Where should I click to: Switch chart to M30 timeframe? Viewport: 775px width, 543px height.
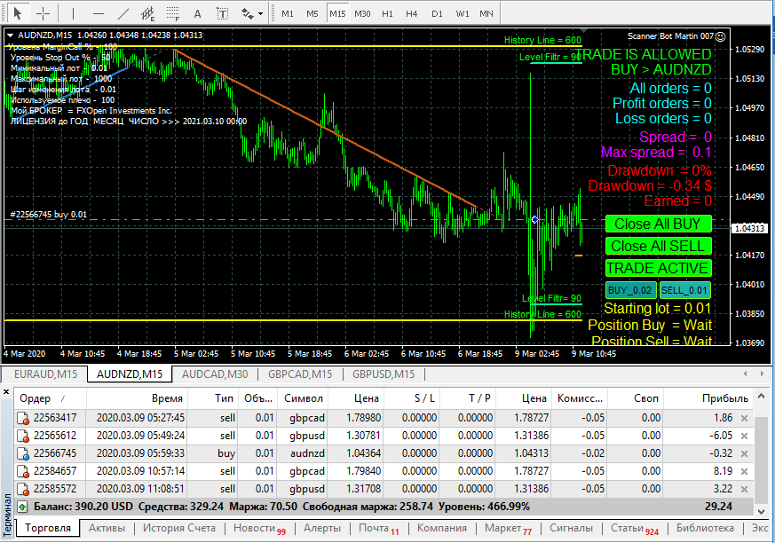point(362,13)
